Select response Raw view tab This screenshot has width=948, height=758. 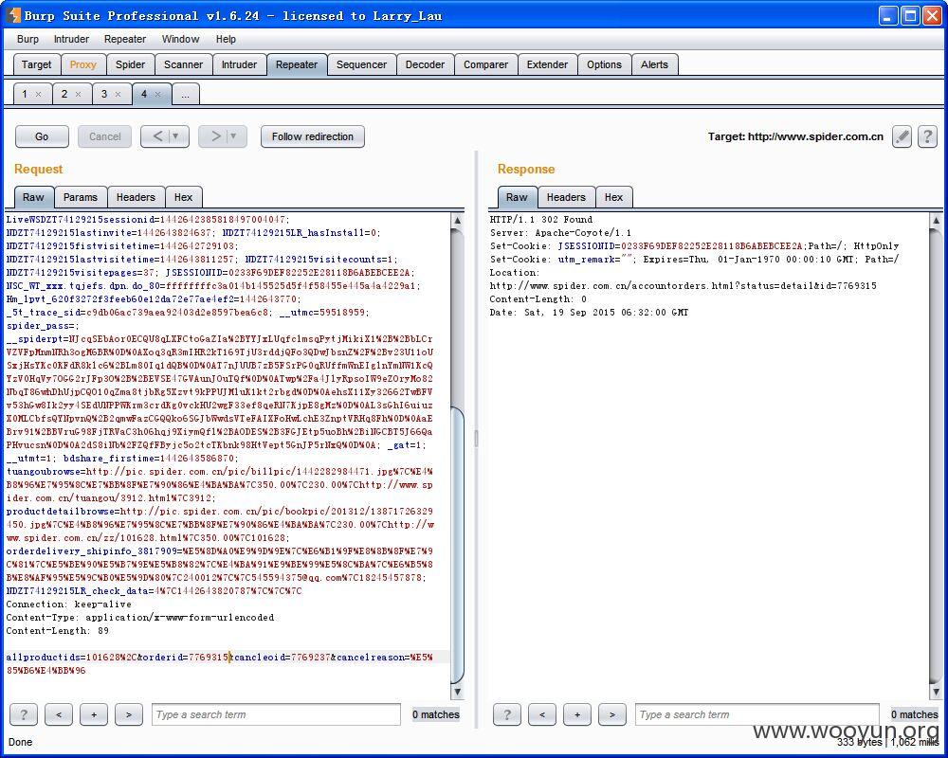[517, 197]
